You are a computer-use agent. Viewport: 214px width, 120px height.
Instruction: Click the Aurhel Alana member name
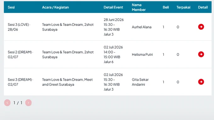click(142, 27)
